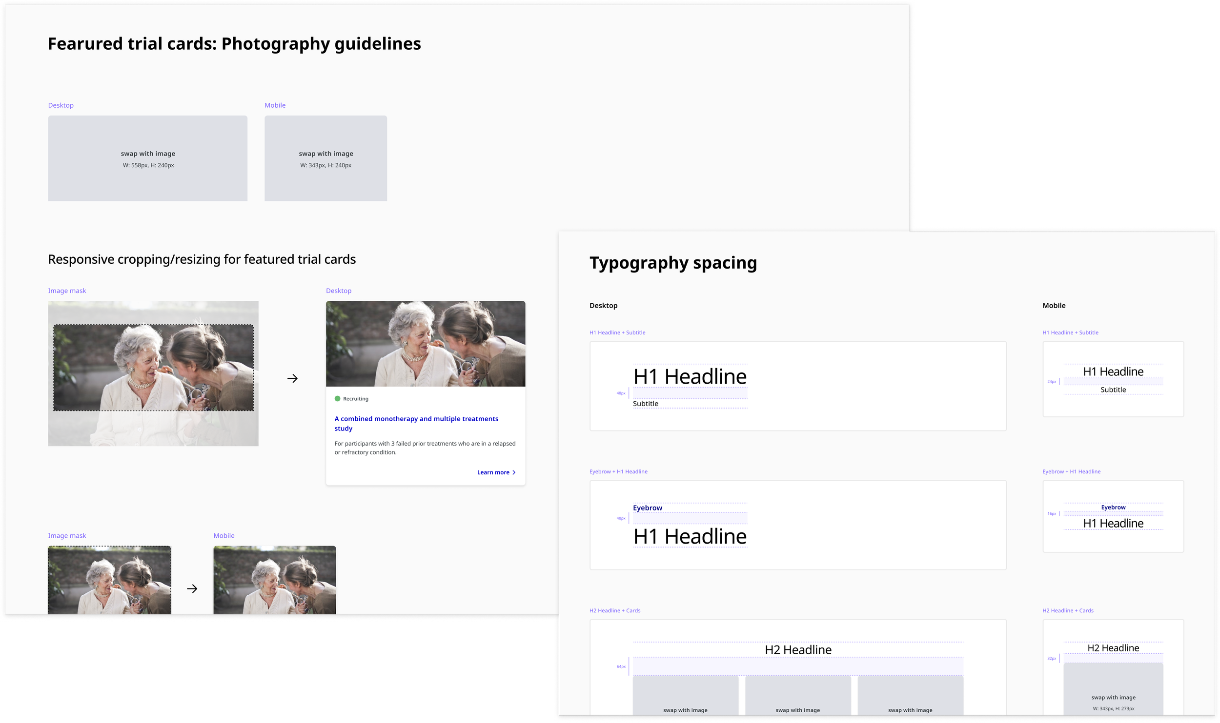Open the 'A combined monotherapy and multiple treatments study' link
The height and width of the screenshot is (723, 1220).
(416, 423)
